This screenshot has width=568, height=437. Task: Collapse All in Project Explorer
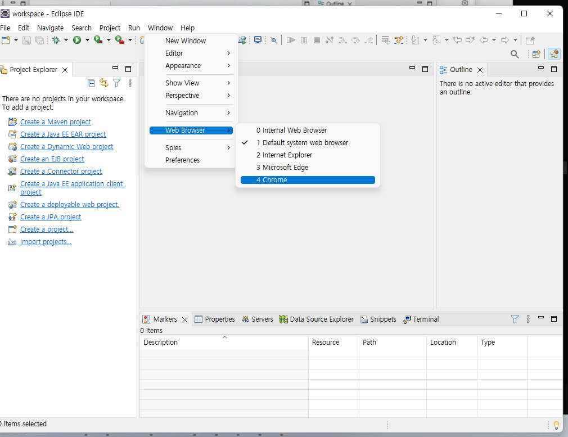92,83
